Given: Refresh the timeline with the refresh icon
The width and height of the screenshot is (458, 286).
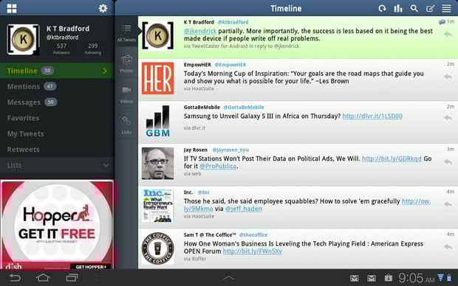Looking at the screenshot, I should coord(382,8).
